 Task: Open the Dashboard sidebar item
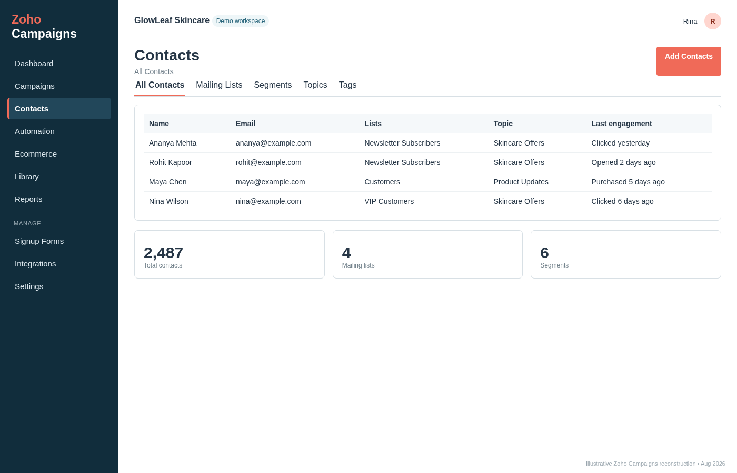(59, 64)
